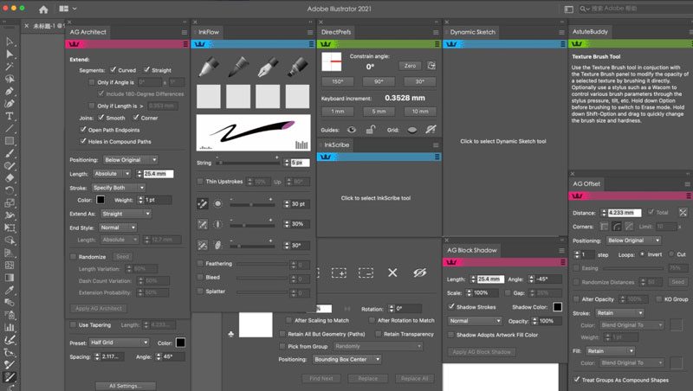Open Positioning dropdown 'Below Original' in AG Architect
This screenshot has width=693, height=391.
[131, 160]
